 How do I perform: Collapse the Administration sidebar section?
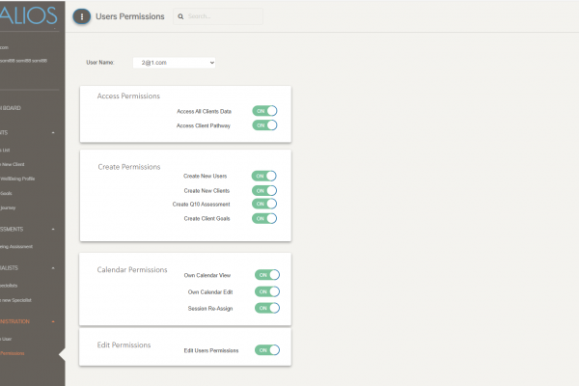[x=53, y=321]
